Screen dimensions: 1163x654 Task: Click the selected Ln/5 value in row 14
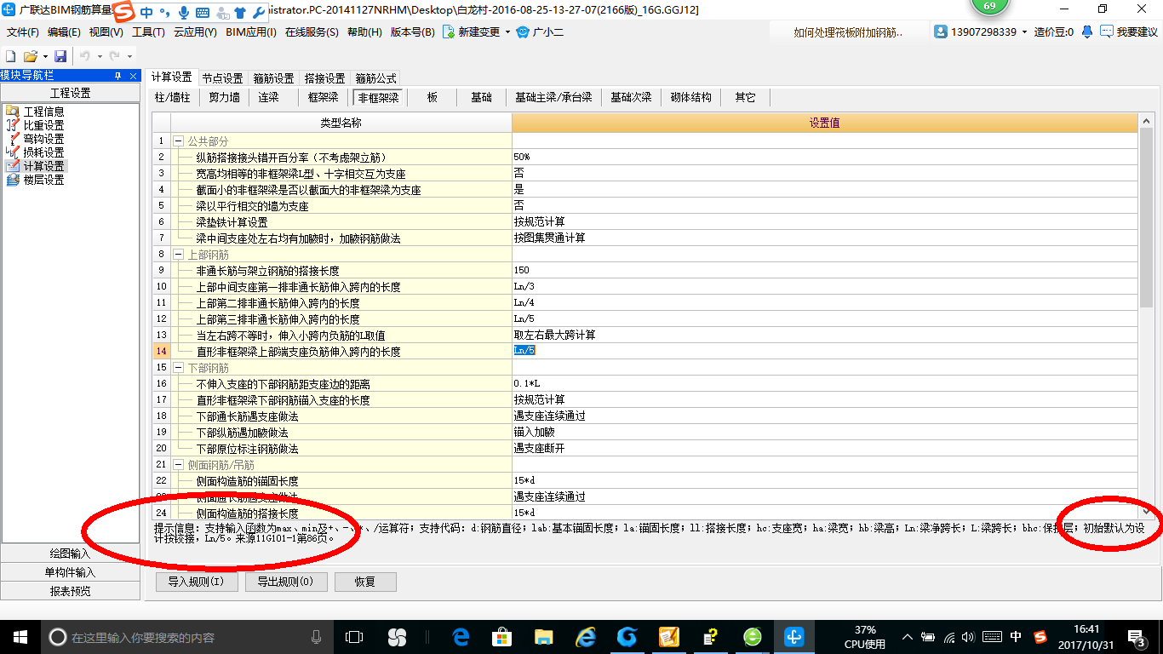click(x=524, y=351)
